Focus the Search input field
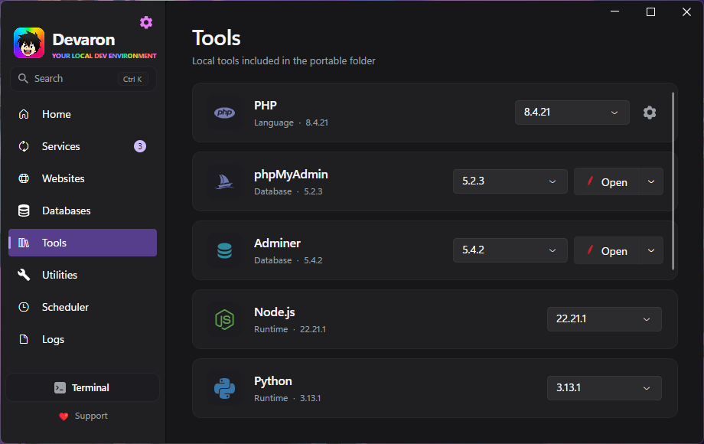This screenshot has width=704, height=444. (83, 79)
